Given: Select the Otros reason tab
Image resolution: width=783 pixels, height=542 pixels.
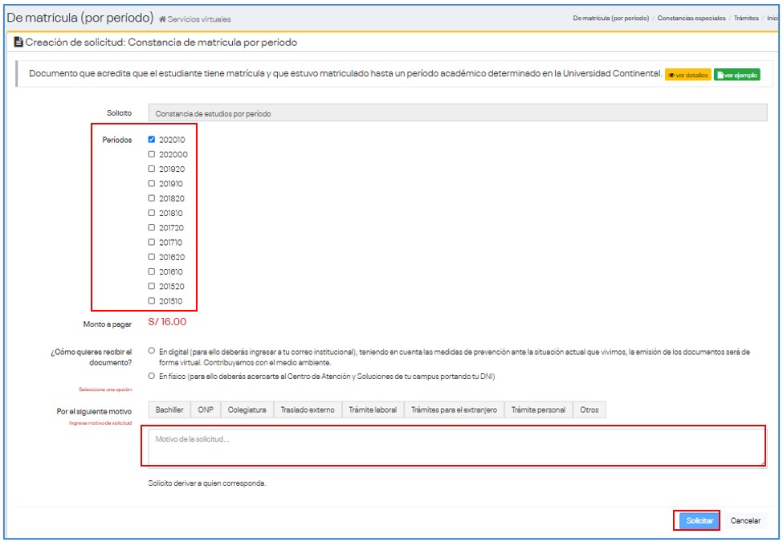Looking at the screenshot, I should point(589,410).
